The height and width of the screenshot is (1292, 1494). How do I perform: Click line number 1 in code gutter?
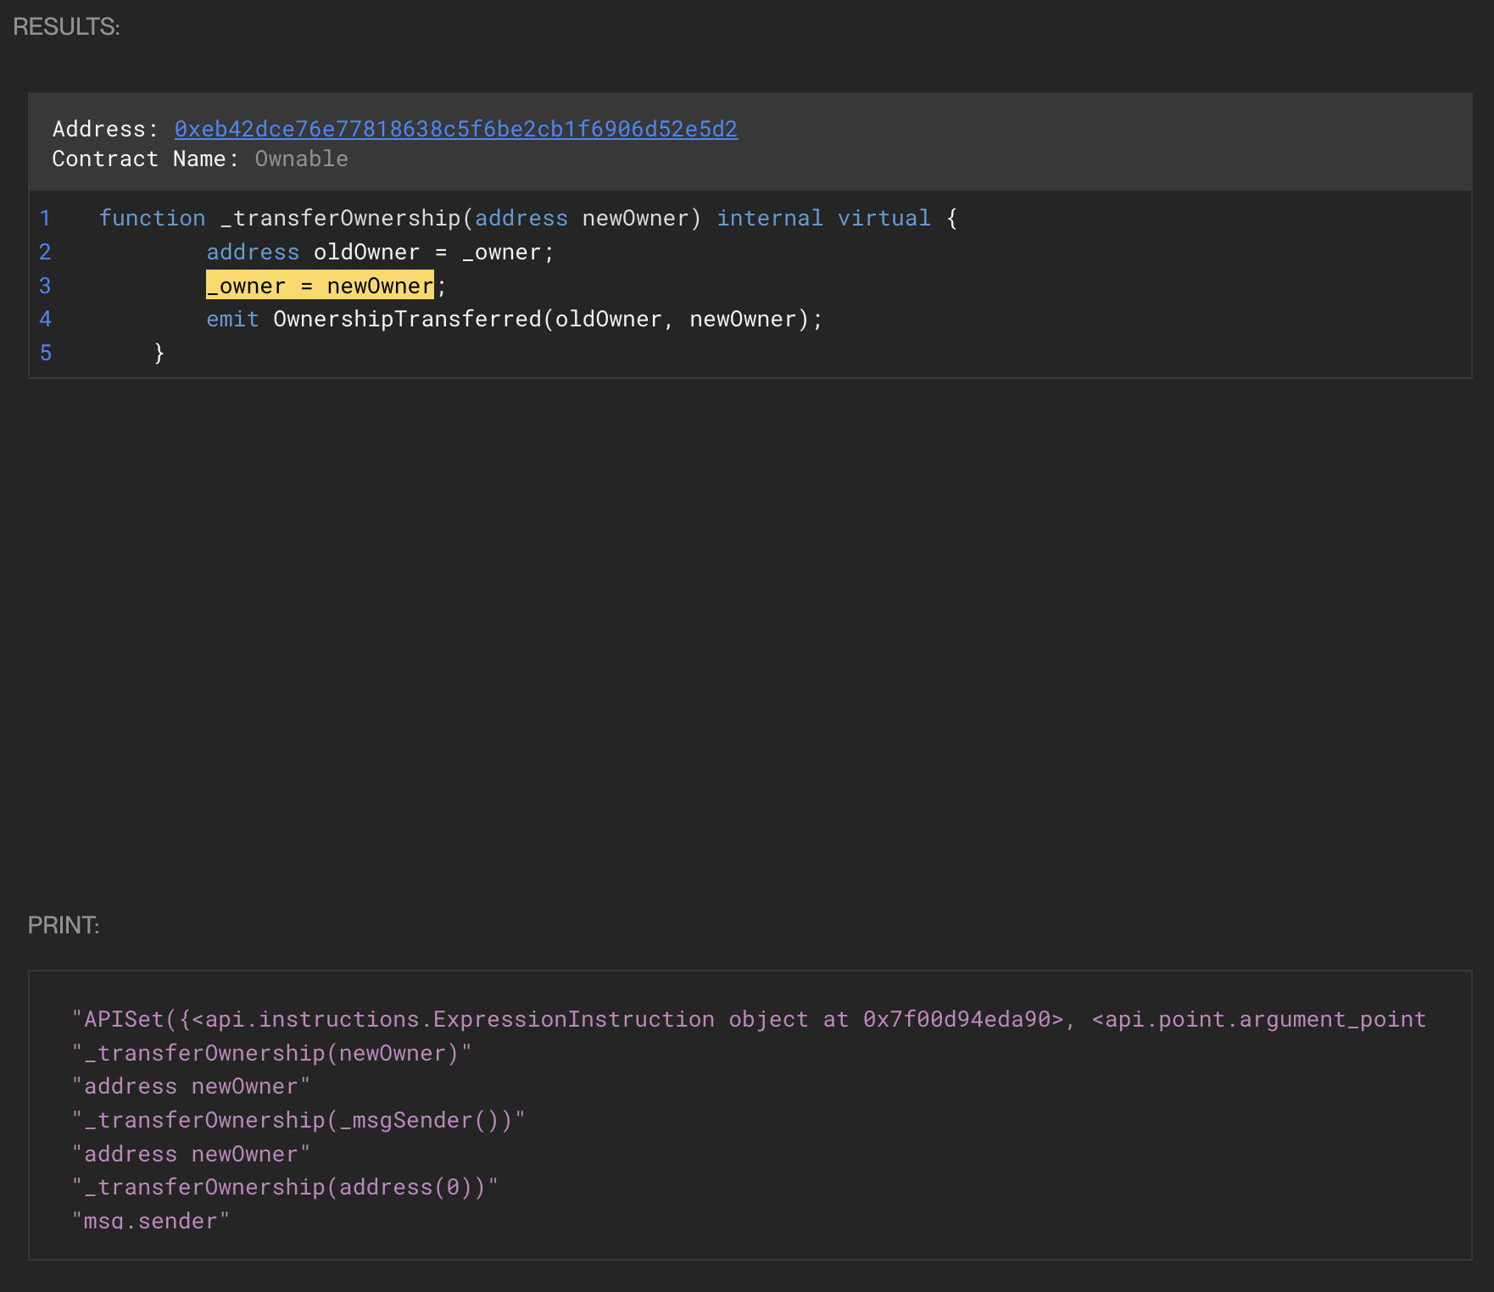pyautogui.click(x=45, y=218)
